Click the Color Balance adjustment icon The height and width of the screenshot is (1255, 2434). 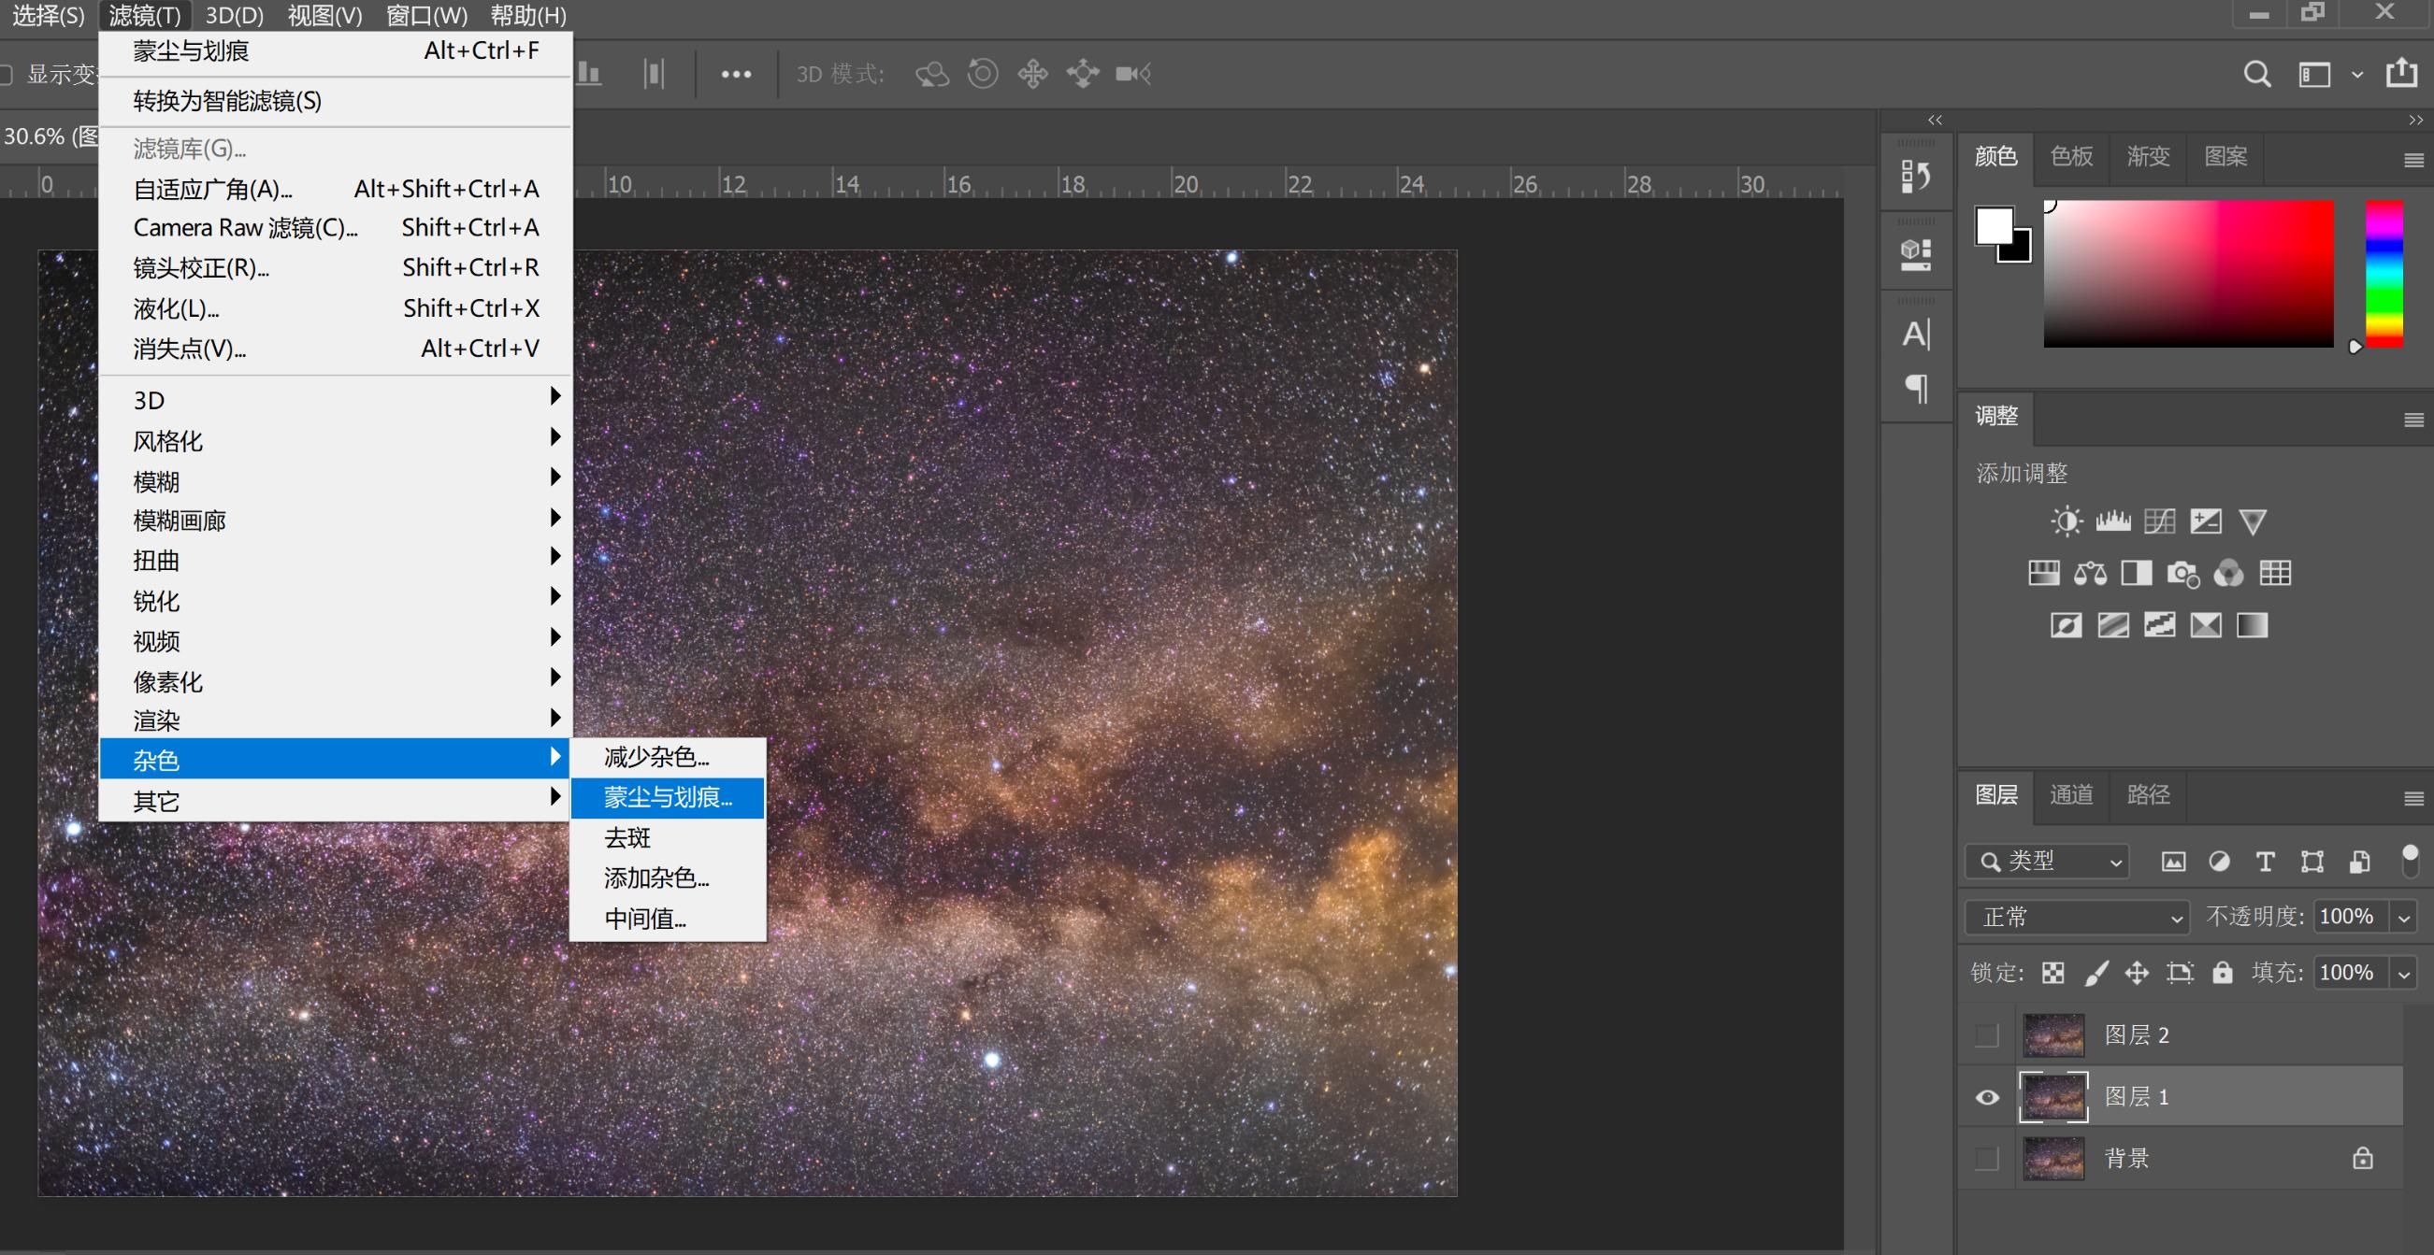point(2090,573)
